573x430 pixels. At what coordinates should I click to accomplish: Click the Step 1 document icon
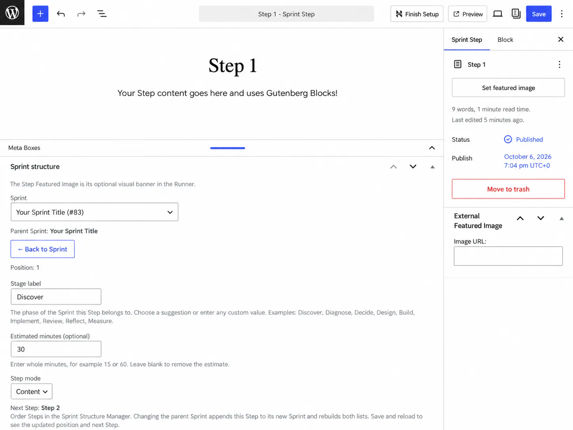coord(457,64)
